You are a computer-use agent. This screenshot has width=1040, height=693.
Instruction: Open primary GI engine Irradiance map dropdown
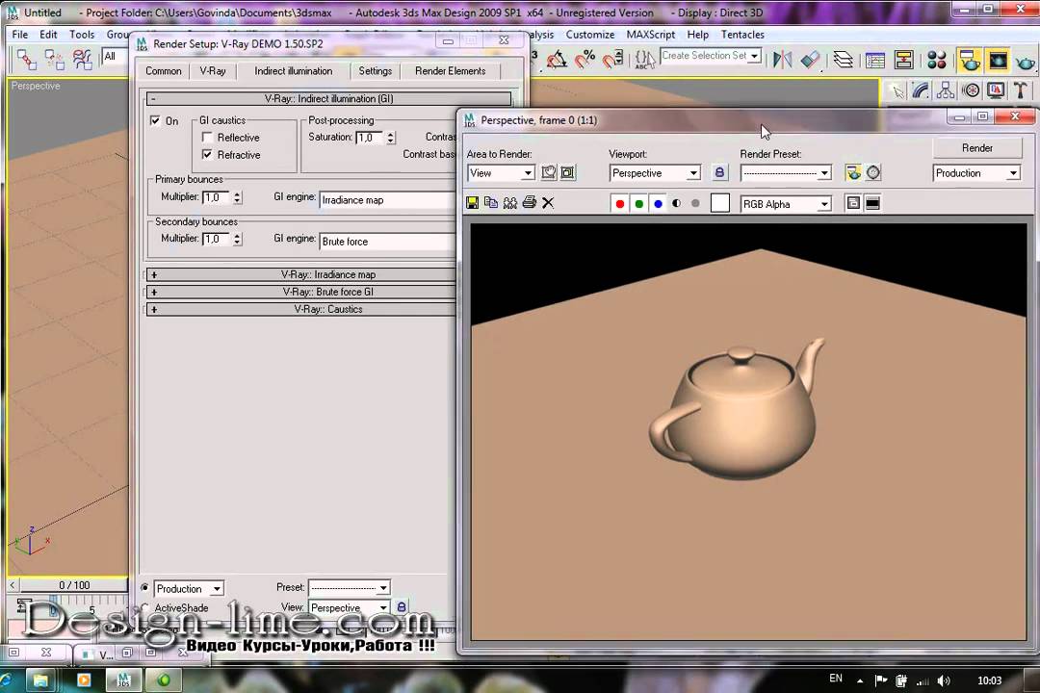coord(388,200)
